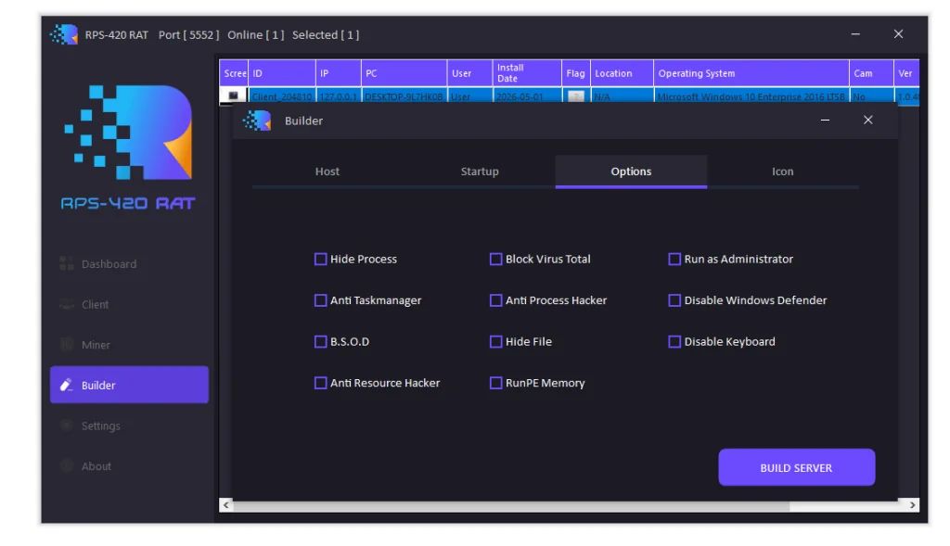Toggle the Hide Process checkbox
The width and height of the screenshot is (950, 546).
(320, 259)
